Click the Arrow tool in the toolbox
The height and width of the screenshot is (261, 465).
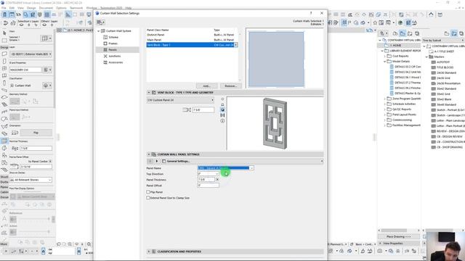(x=4, y=33)
